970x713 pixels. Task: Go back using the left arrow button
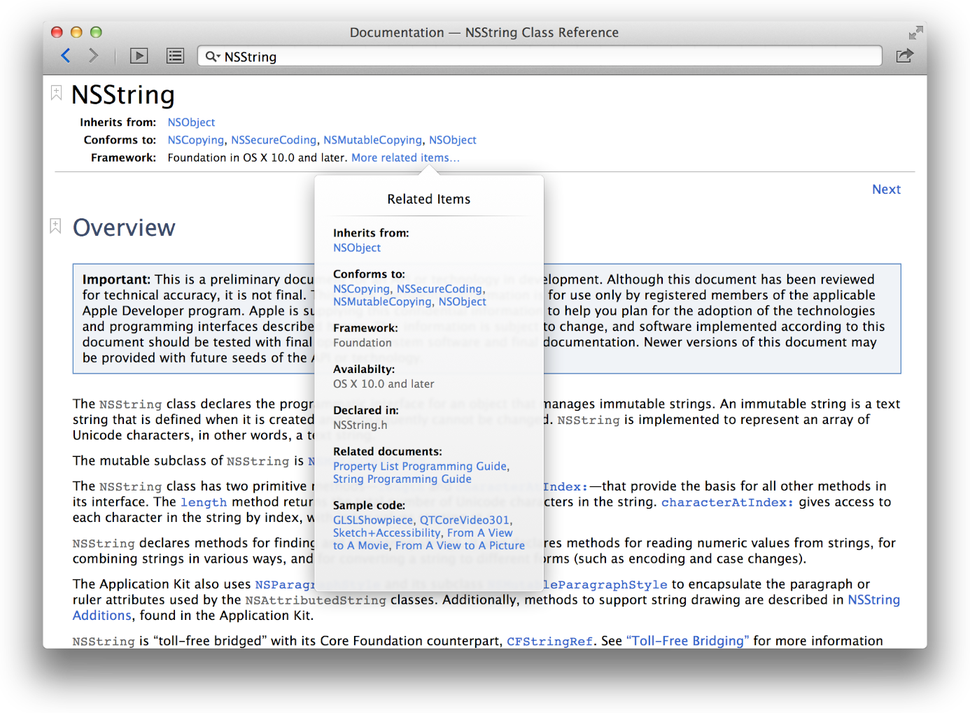pos(66,55)
